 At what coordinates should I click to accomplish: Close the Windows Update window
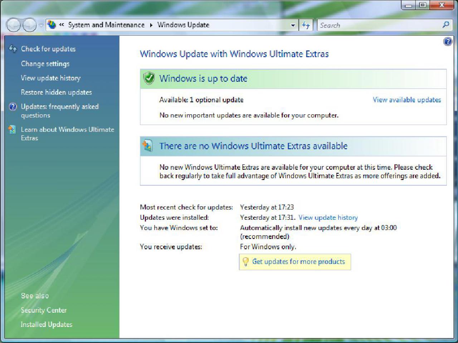(442, 5)
